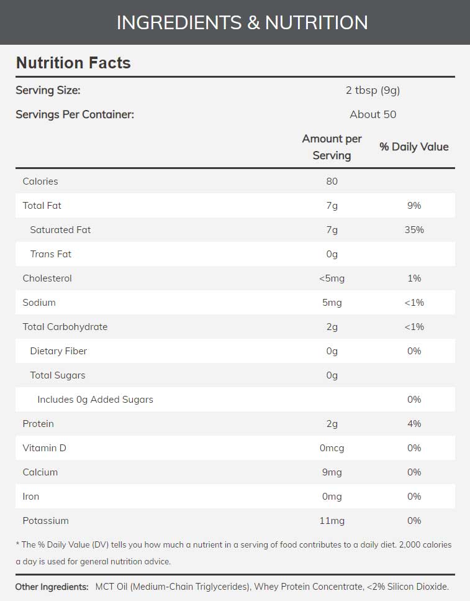Screen dimensions: 470x601
Task: Click the Includes 0g Added Sugars text
Action: point(95,400)
